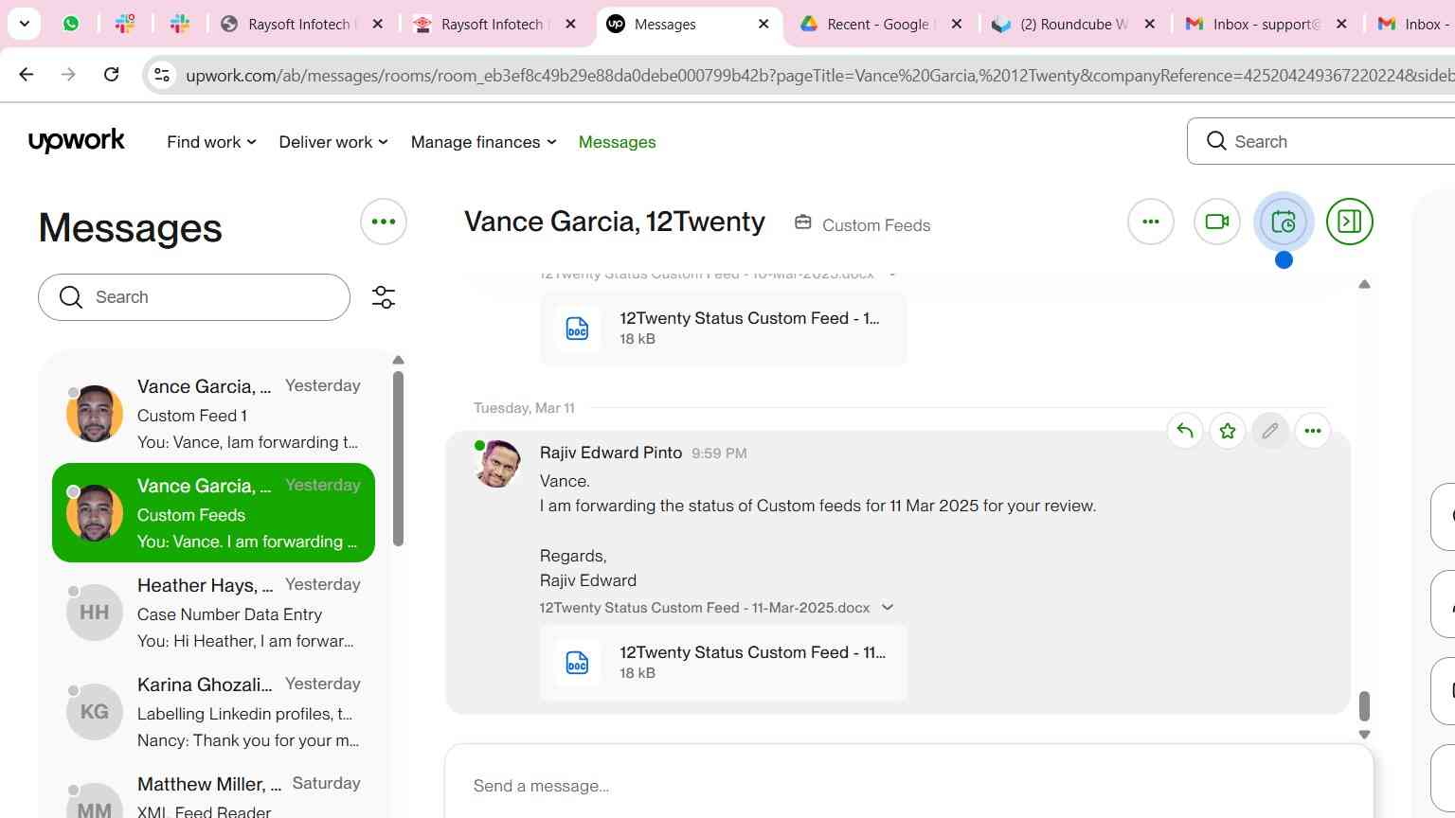Click the top Upwork Search field
This screenshot has height=818, width=1455.
[1320, 141]
